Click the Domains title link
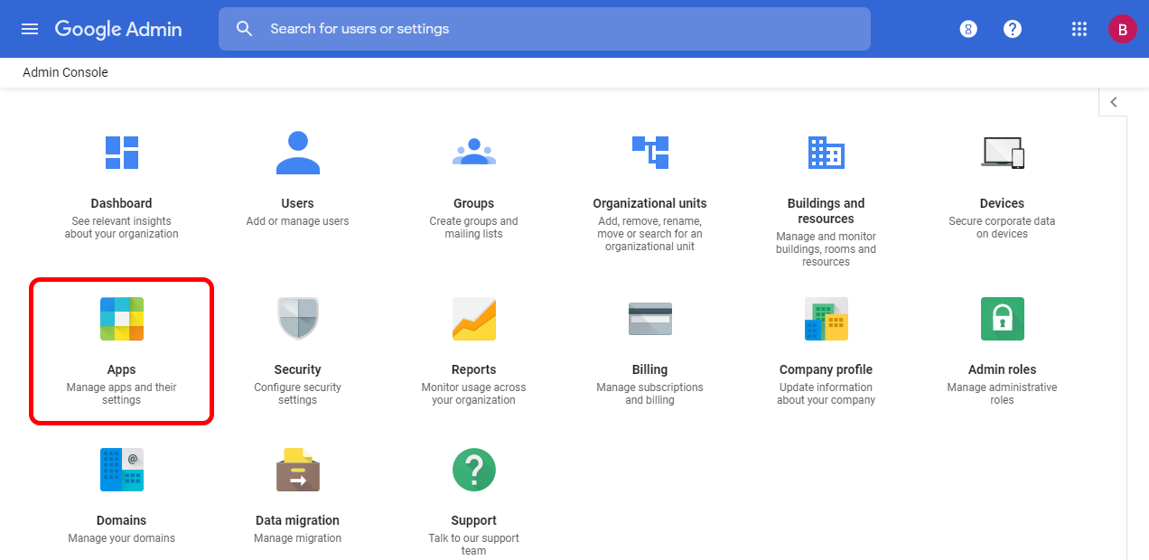The width and height of the screenshot is (1149, 560). pos(122,520)
